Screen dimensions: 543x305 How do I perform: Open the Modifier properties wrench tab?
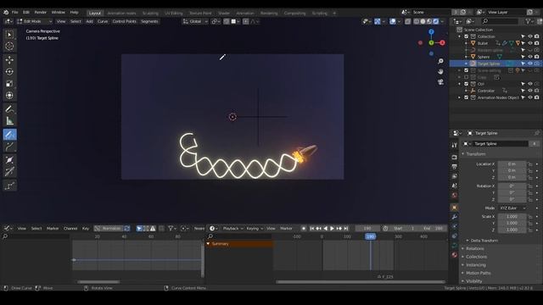tap(455, 217)
